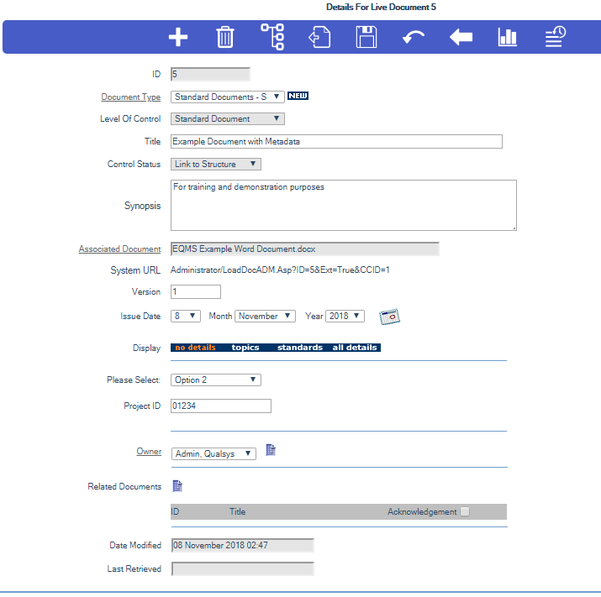The width and height of the screenshot is (601, 597).
Task: Click the read-only ID field
Action: (210, 74)
